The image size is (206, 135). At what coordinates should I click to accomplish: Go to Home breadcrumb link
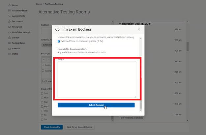[39, 4]
